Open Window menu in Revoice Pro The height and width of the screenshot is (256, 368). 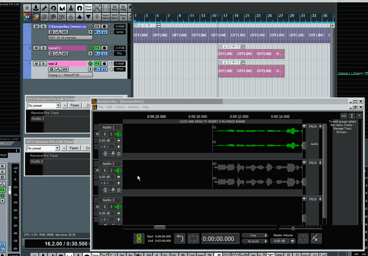[x=134, y=107]
